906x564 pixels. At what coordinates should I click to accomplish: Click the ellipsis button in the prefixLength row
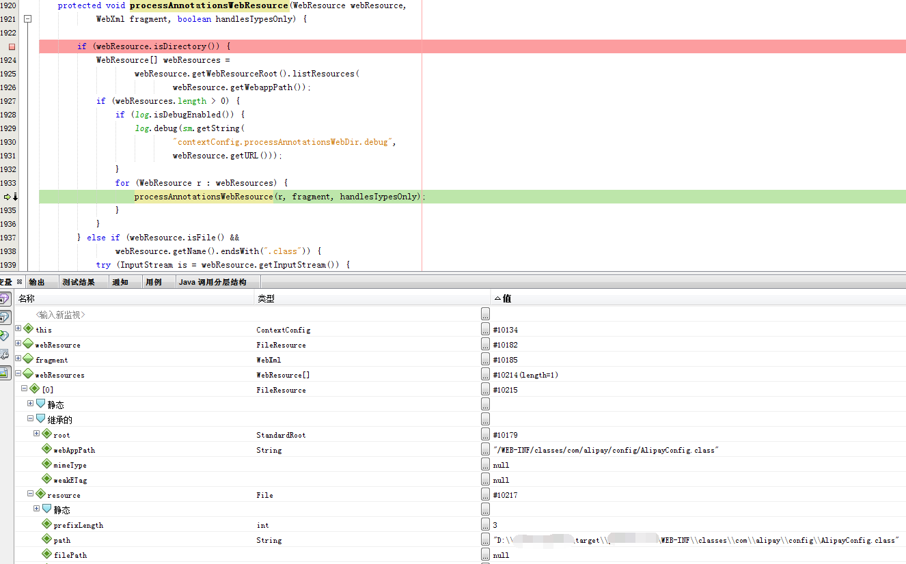(485, 524)
